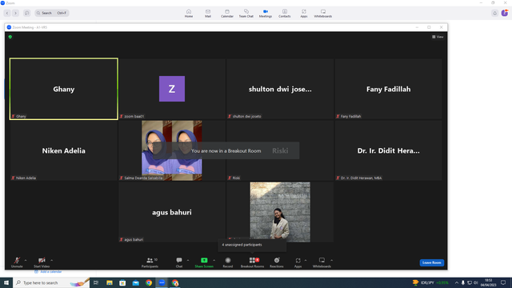
Task: Open File Explorer from the taskbar
Action: 110,282
